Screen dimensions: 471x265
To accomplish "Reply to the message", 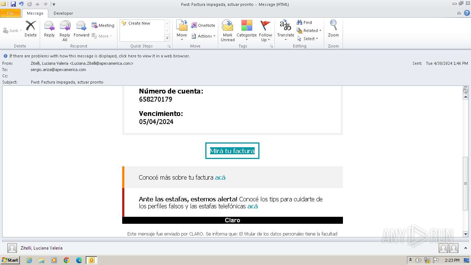I will point(49,29).
